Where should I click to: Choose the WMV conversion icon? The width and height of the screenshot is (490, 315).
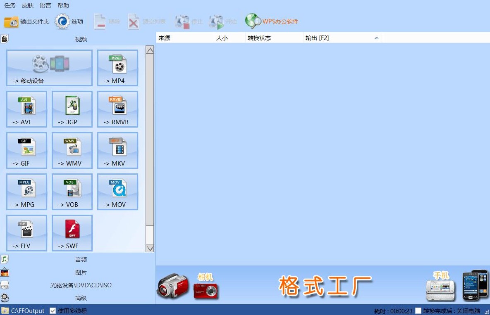[72, 150]
